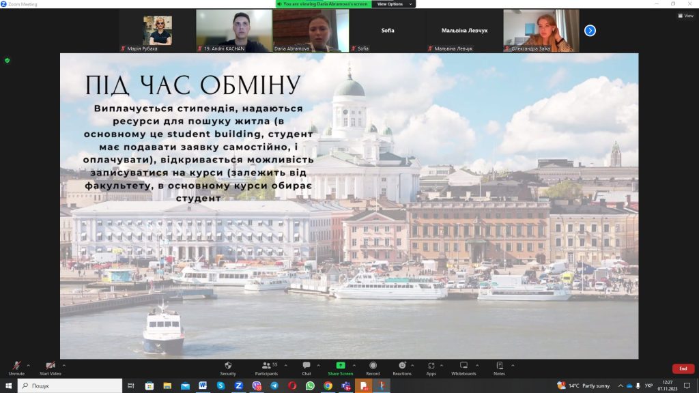Image resolution: width=699 pixels, height=393 pixels.
Task: Click the green encryption shield icon
Action: [x=8, y=60]
